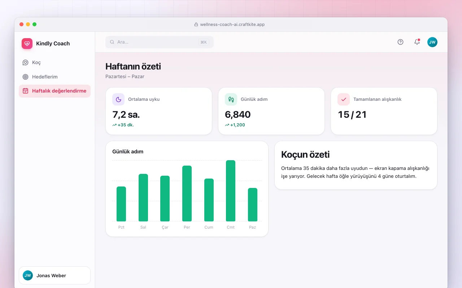This screenshot has width=462, height=288.
Task: Select the Pzt bar in the chart
Action: [121, 204]
